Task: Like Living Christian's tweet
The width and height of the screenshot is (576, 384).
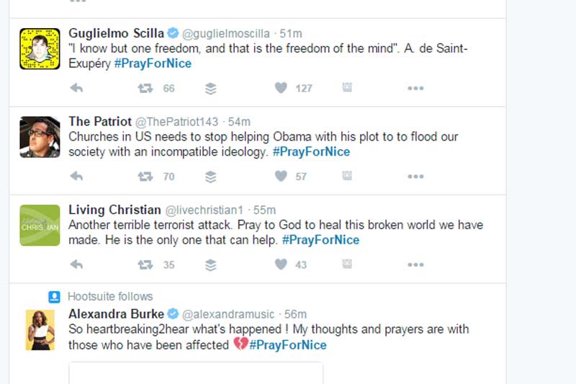Action: (281, 264)
